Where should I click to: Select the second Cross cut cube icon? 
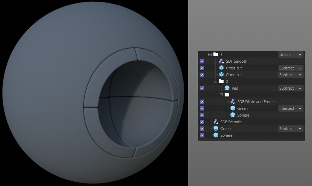coord(221,75)
